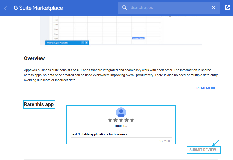Open the external link icon in the header
The height and width of the screenshot is (160, 233).
pyautogui.click(x=227, y=8)
